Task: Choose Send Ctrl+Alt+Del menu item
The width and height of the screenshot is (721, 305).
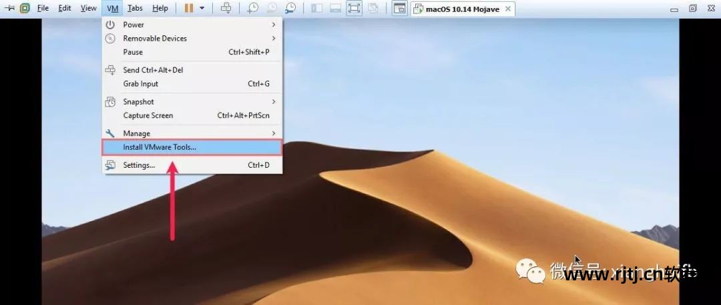Action: pyautogui.click(x=192, y=70)
